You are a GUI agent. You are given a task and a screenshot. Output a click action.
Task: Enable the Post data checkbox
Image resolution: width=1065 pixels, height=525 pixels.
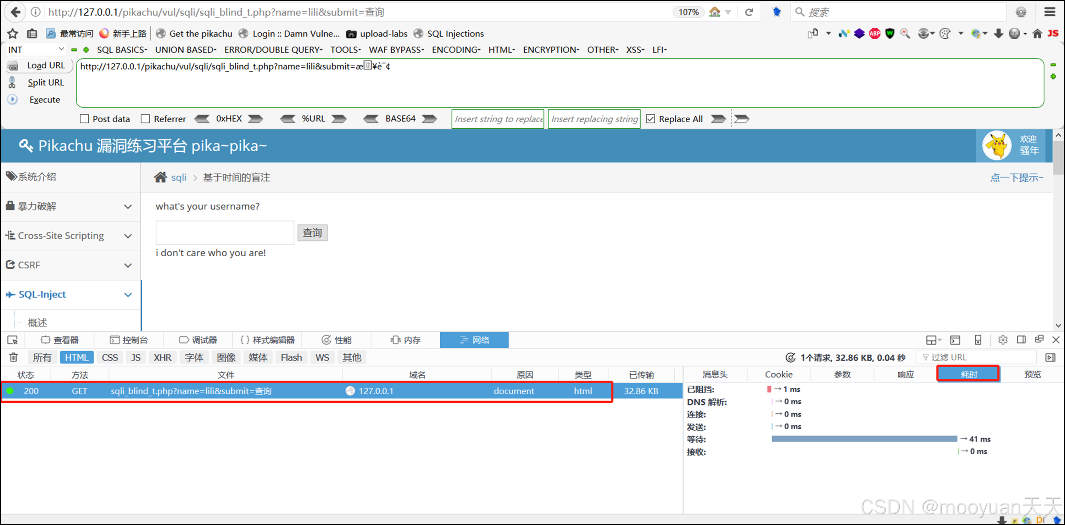(84, 119)
